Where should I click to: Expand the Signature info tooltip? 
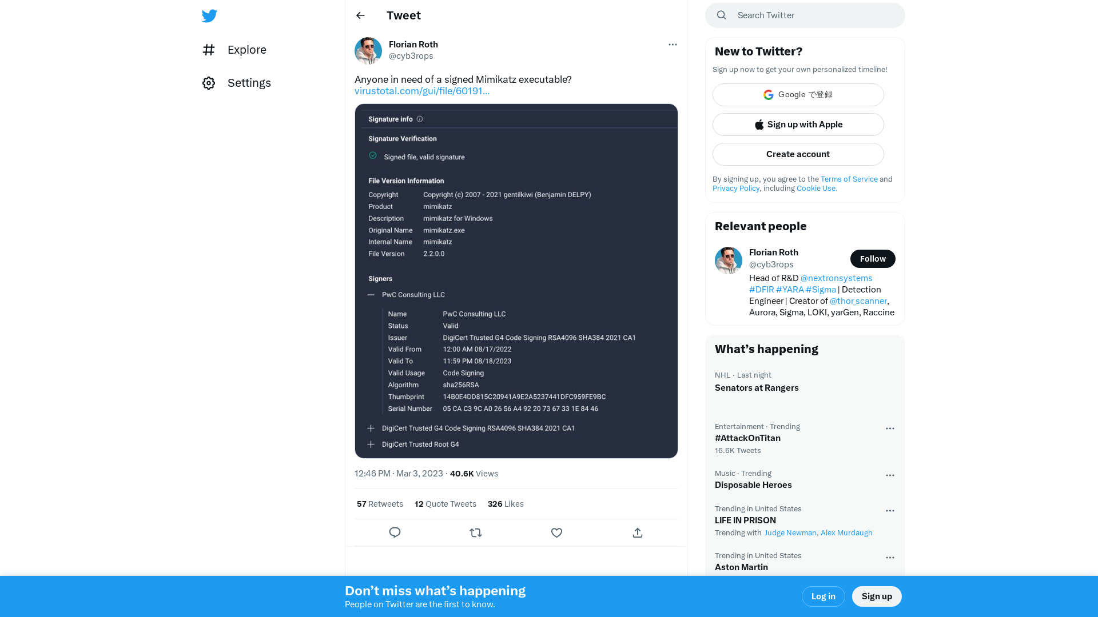420,118
